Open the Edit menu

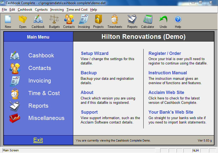(12, 10)
